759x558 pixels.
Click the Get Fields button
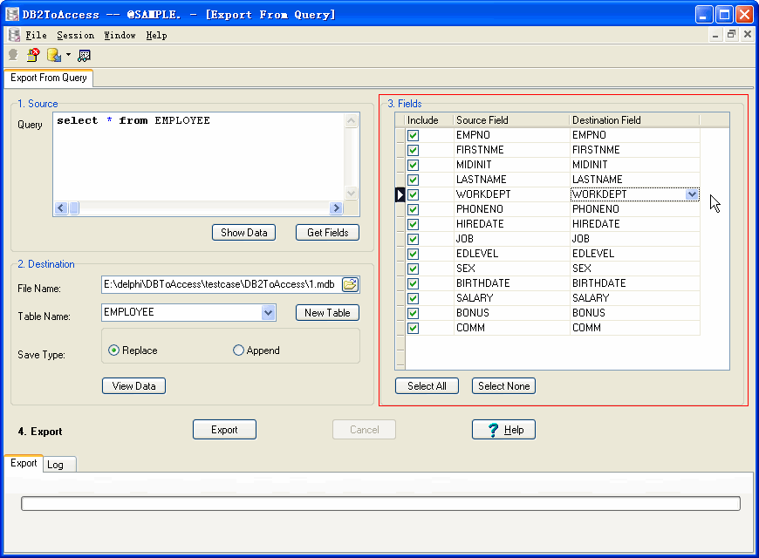[x=328, y=233]
